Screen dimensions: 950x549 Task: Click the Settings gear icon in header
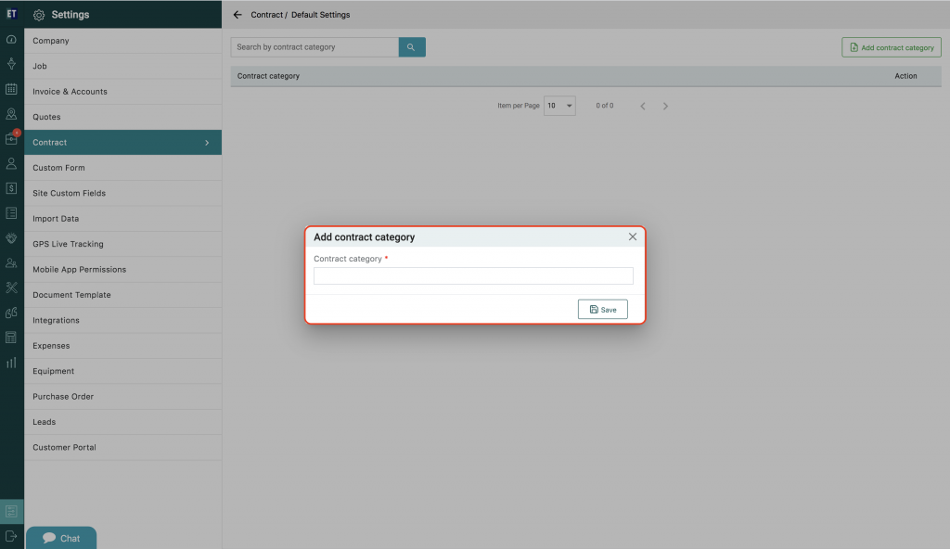[39, 15]
